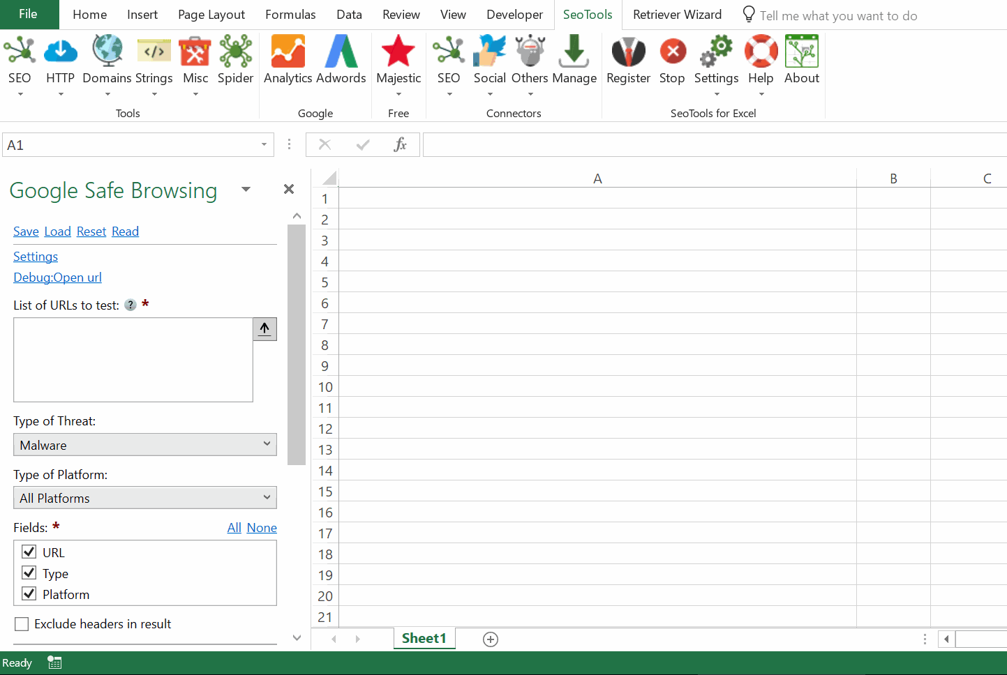Image resolution: width=1007 pixels, height=675 pixels.
Task: Click the help question mark beside URLs list
Action: [x=130, y=305]
